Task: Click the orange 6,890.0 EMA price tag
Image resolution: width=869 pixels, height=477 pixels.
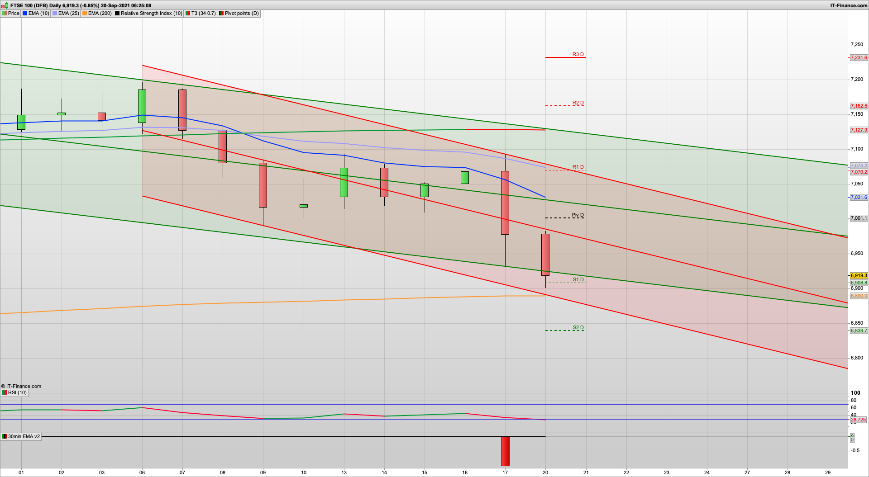Action: 859,296
